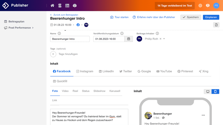
Task: Click the Beerenhunger profile picture in preview
Action: pyautogui.click(x=148, y=115)
